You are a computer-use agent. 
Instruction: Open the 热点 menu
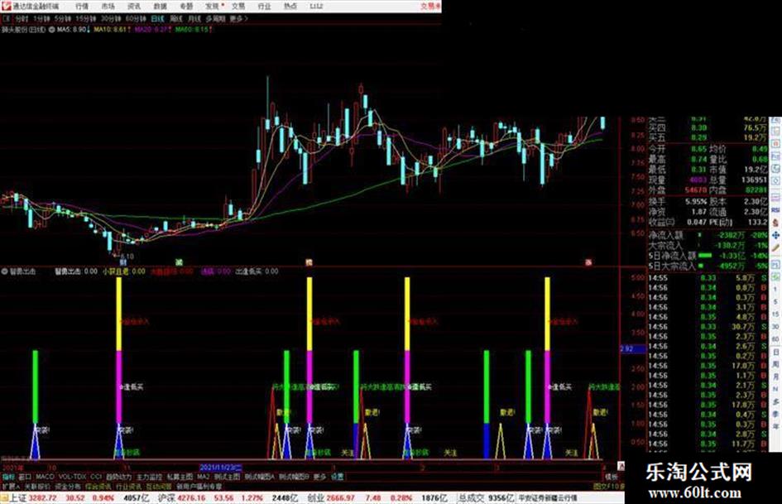click(x=290, y=7)
